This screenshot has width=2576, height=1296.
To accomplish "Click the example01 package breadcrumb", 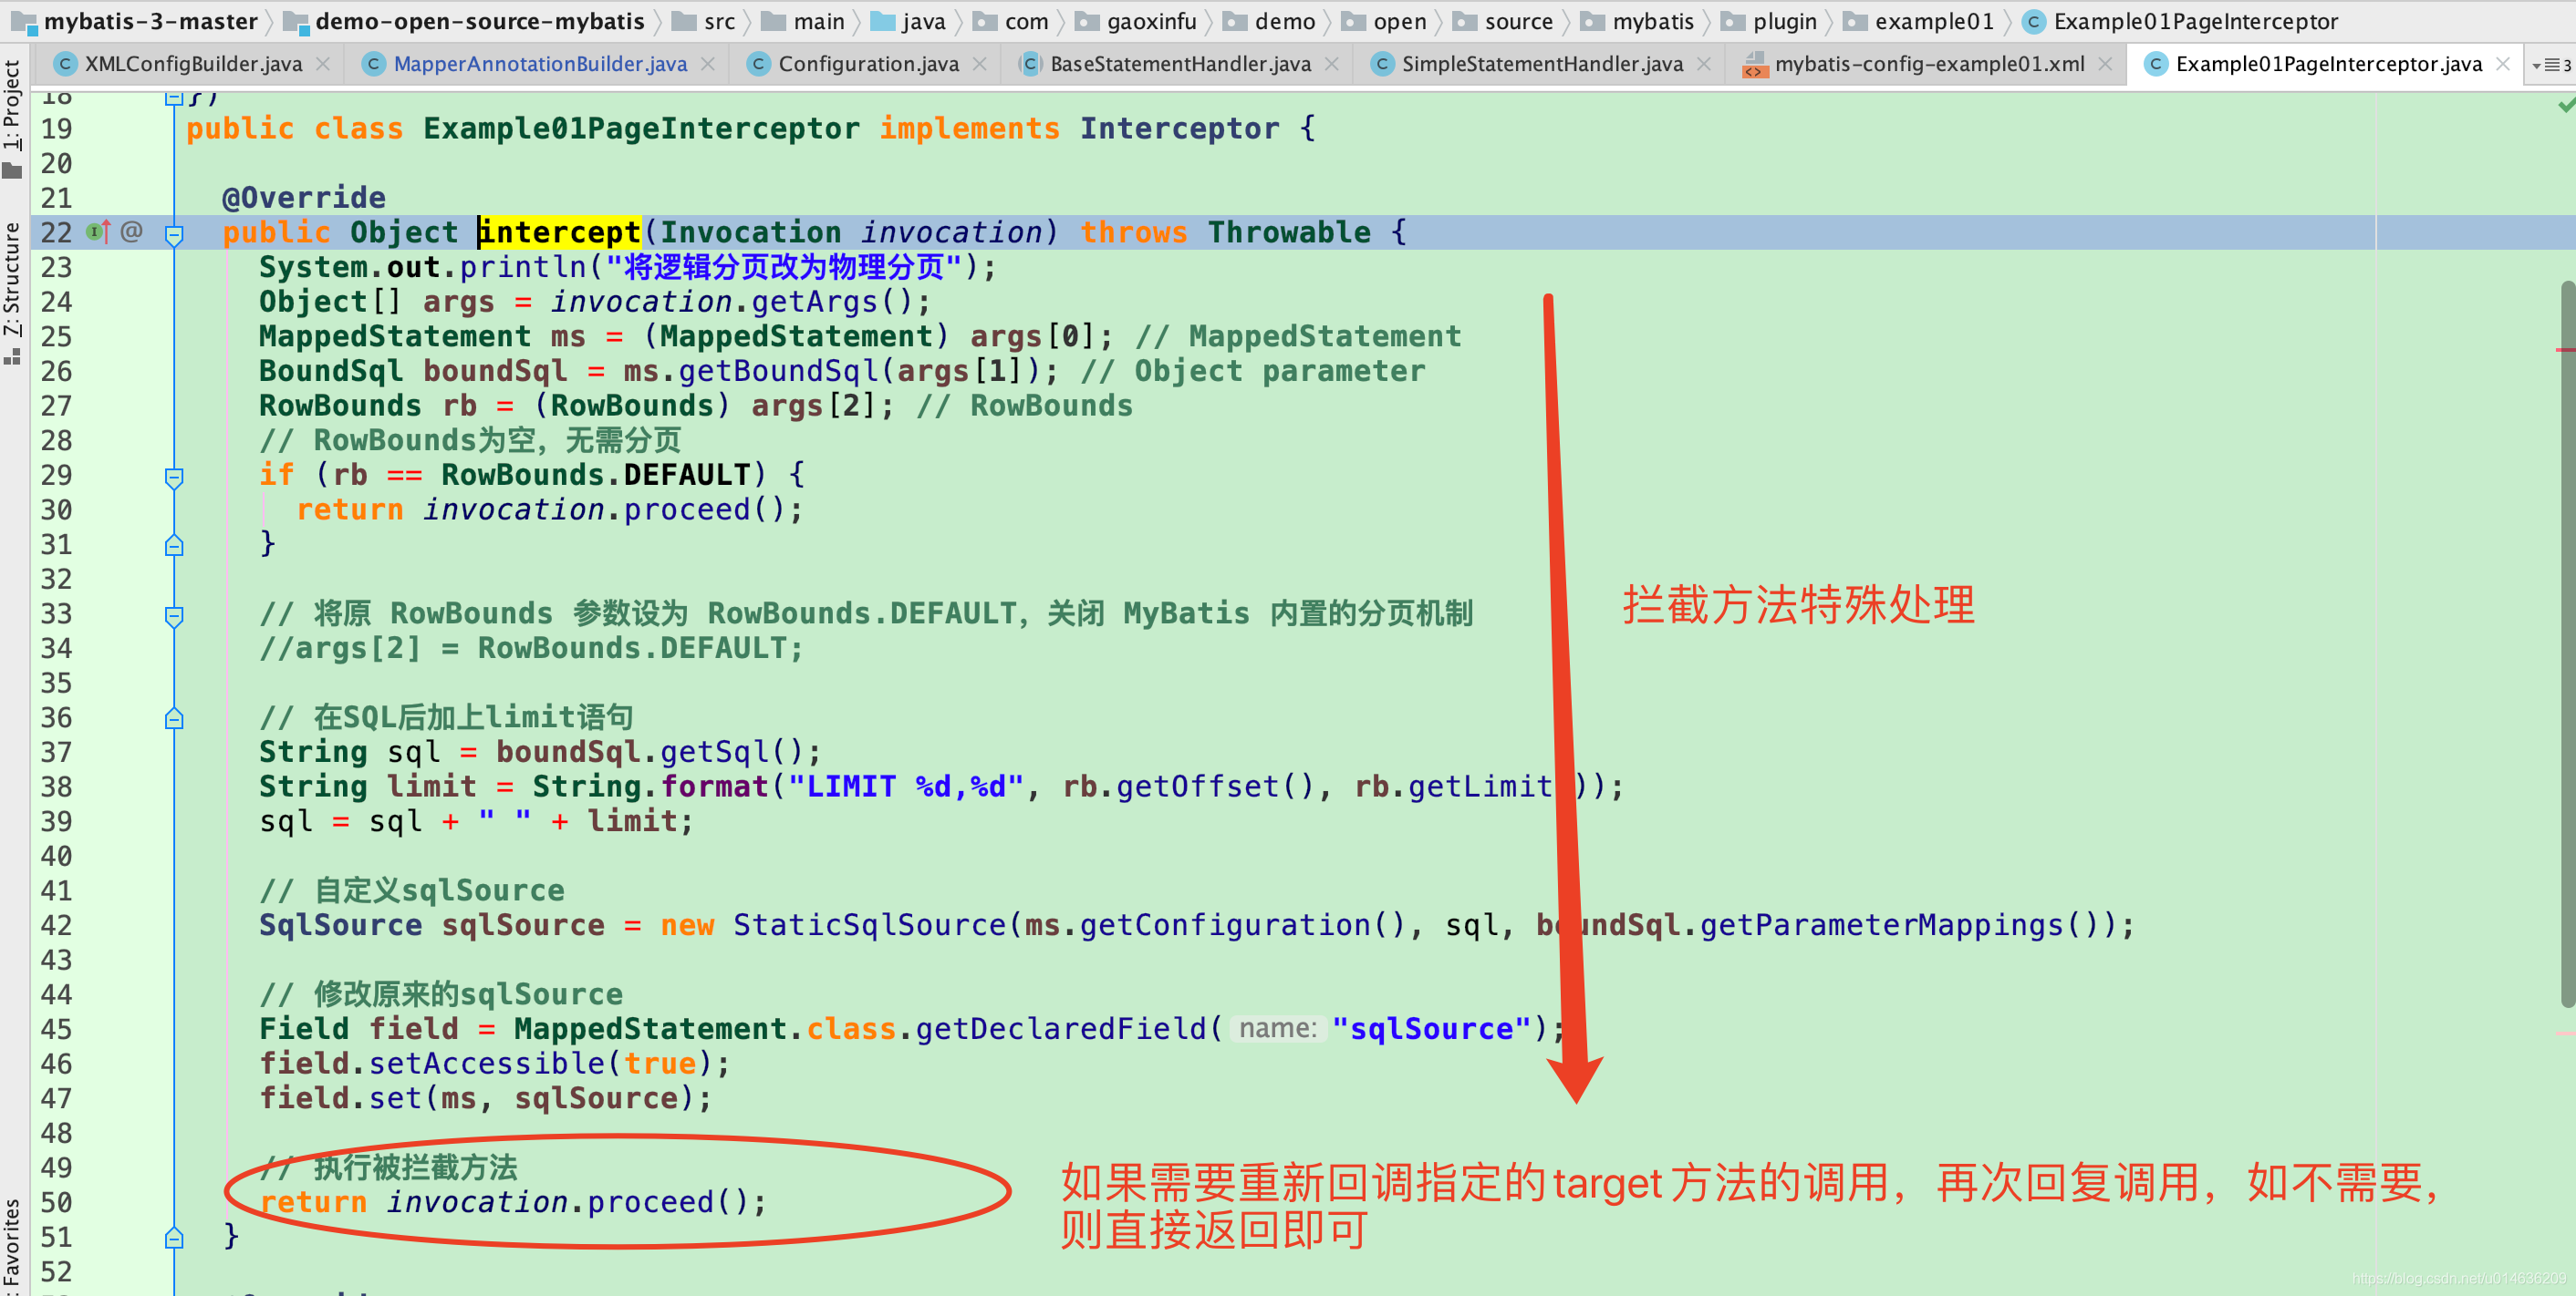I will click(1920, 21).
